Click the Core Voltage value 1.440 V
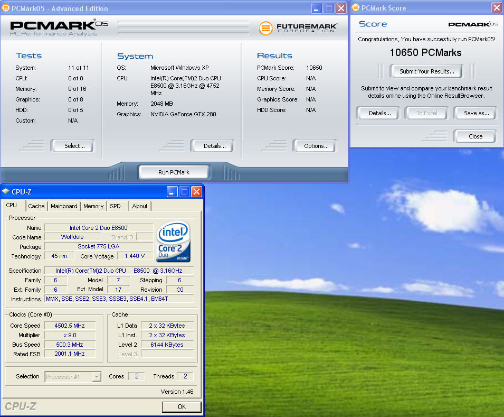Image resolution: width=504 pixels, height=417 pixels. (x=135, y=256)
